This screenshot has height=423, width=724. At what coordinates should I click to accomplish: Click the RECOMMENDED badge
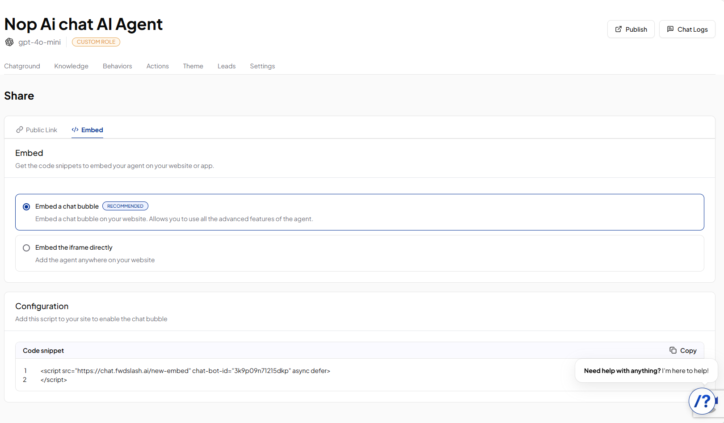tap(125, 206)
